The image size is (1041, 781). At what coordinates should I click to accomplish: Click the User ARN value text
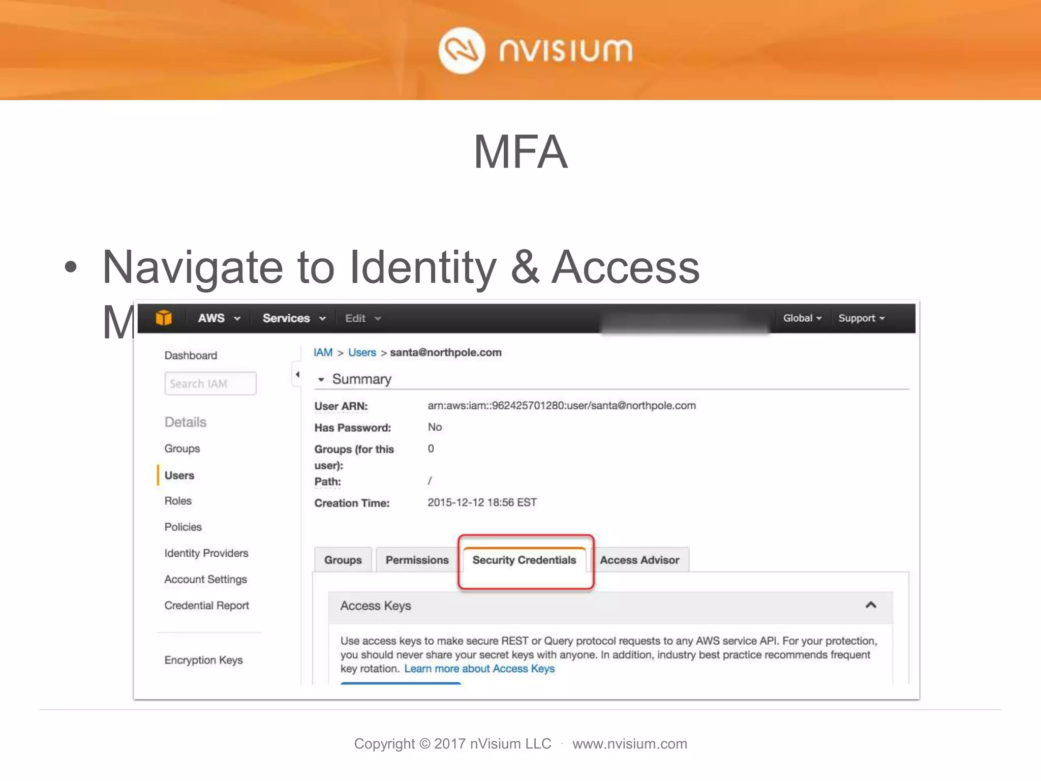562,406
